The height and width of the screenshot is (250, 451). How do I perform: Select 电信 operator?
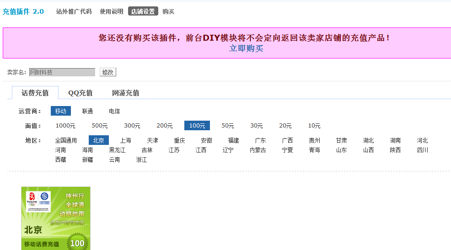[x=114, y=111]
